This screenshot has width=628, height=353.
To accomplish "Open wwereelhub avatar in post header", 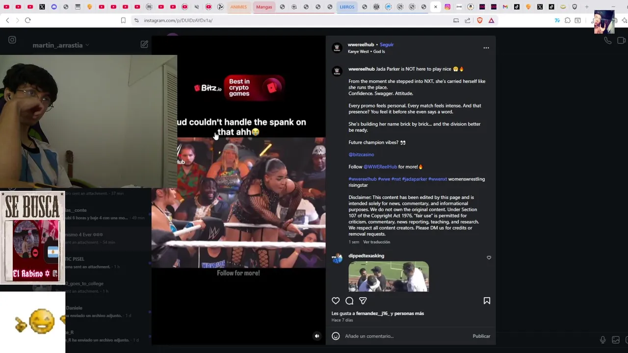I will pos(337,48).
